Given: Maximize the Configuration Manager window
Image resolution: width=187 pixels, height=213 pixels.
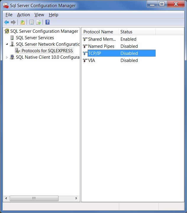Looking at the screenshot, I should [x=162, y=4].
